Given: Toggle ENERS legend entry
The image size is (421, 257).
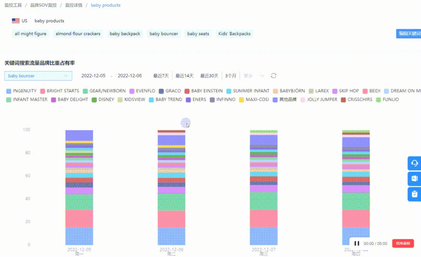Looking at the screenshot, I should [x=196, y=100].
